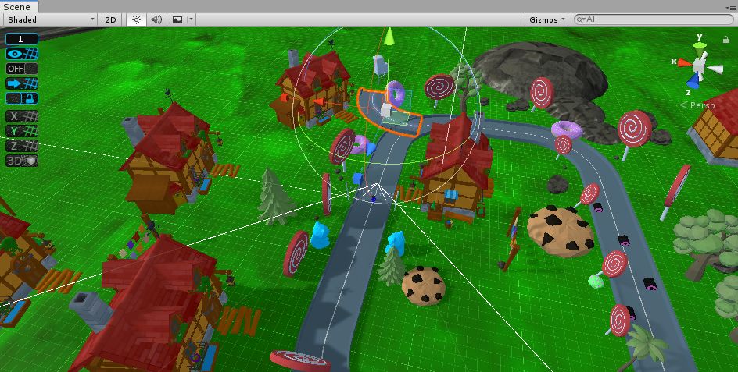Click the scene search field
Image resolution: width=738 pixels, height=372 pixels.
coord(653,19)
